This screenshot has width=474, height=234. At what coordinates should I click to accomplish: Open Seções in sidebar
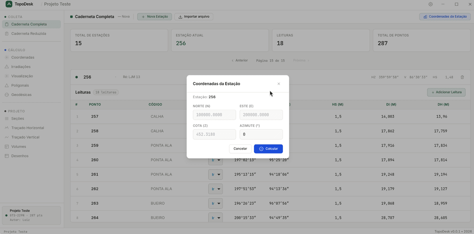coord(31,118)
